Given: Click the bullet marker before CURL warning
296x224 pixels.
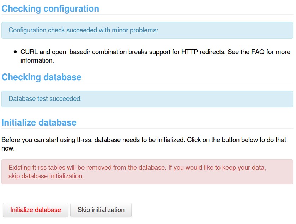Looking at the screenshot, I should click(x=15, y=52).
